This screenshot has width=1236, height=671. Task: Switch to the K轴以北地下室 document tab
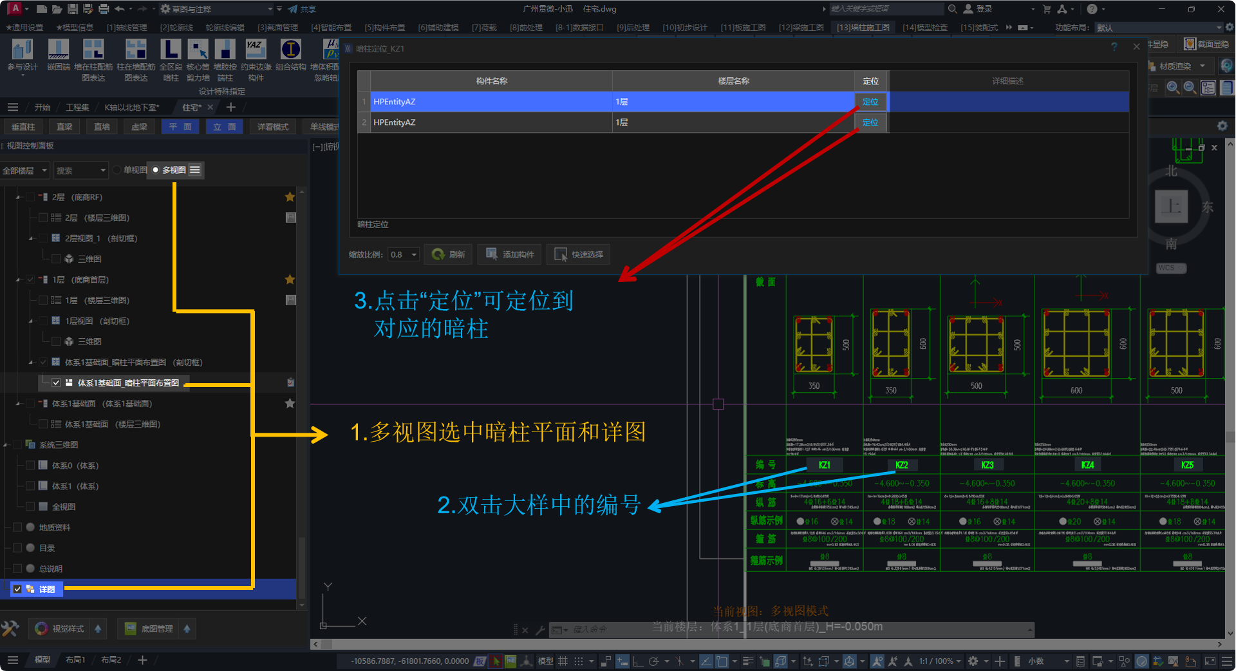point(131,108)
